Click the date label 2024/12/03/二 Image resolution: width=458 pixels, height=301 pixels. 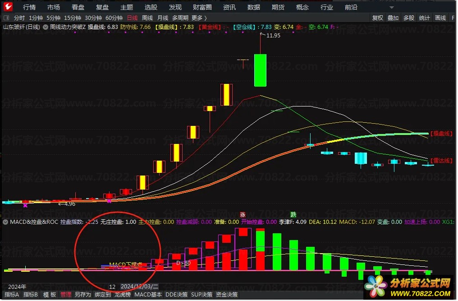point(140,287)
